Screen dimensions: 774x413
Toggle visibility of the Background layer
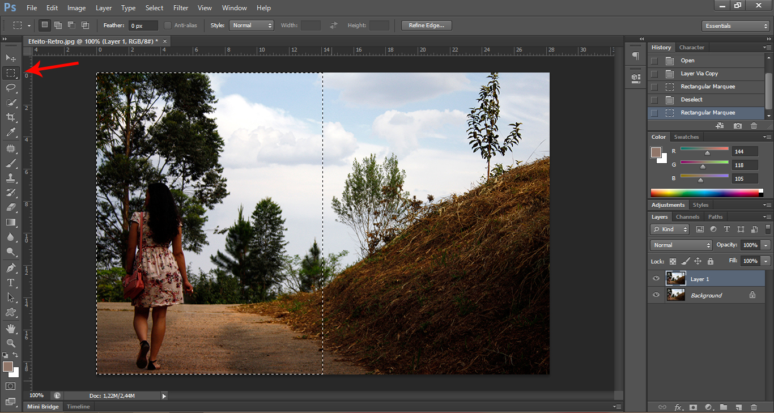click(x=656, y=295)
